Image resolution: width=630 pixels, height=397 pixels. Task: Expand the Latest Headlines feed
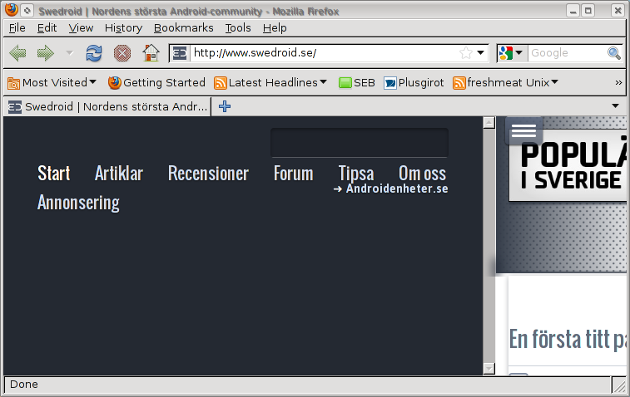pyautogui.click(x=270, y=82)
